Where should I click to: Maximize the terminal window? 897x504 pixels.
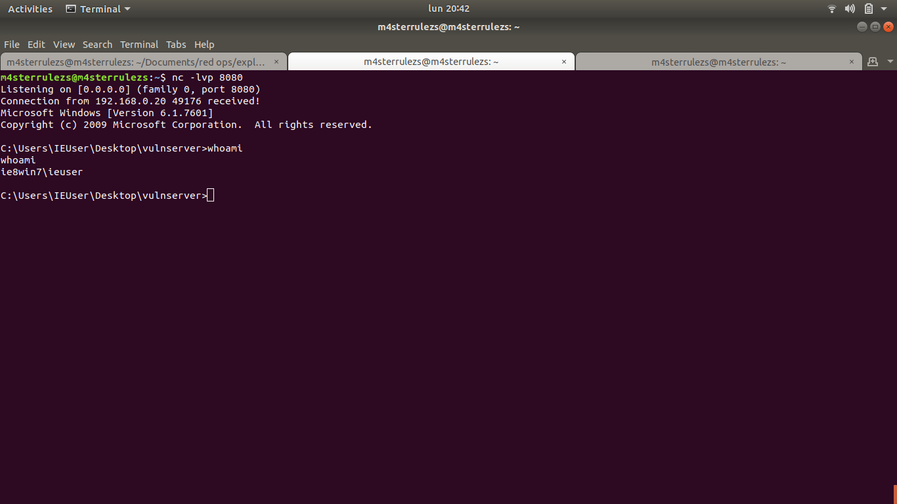pyautogui.click(x=875, y=27)
